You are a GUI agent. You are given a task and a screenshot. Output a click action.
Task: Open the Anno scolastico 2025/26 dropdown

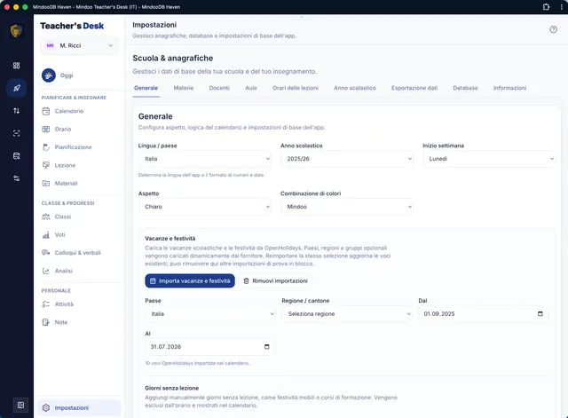click(x=347, y=159)
